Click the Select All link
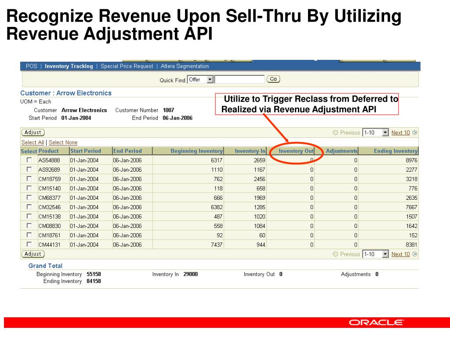The image size is (450, 338). click(33, 142)
